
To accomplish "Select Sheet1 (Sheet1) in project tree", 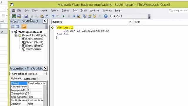I will pyautogui.click(x=35, y=39).
